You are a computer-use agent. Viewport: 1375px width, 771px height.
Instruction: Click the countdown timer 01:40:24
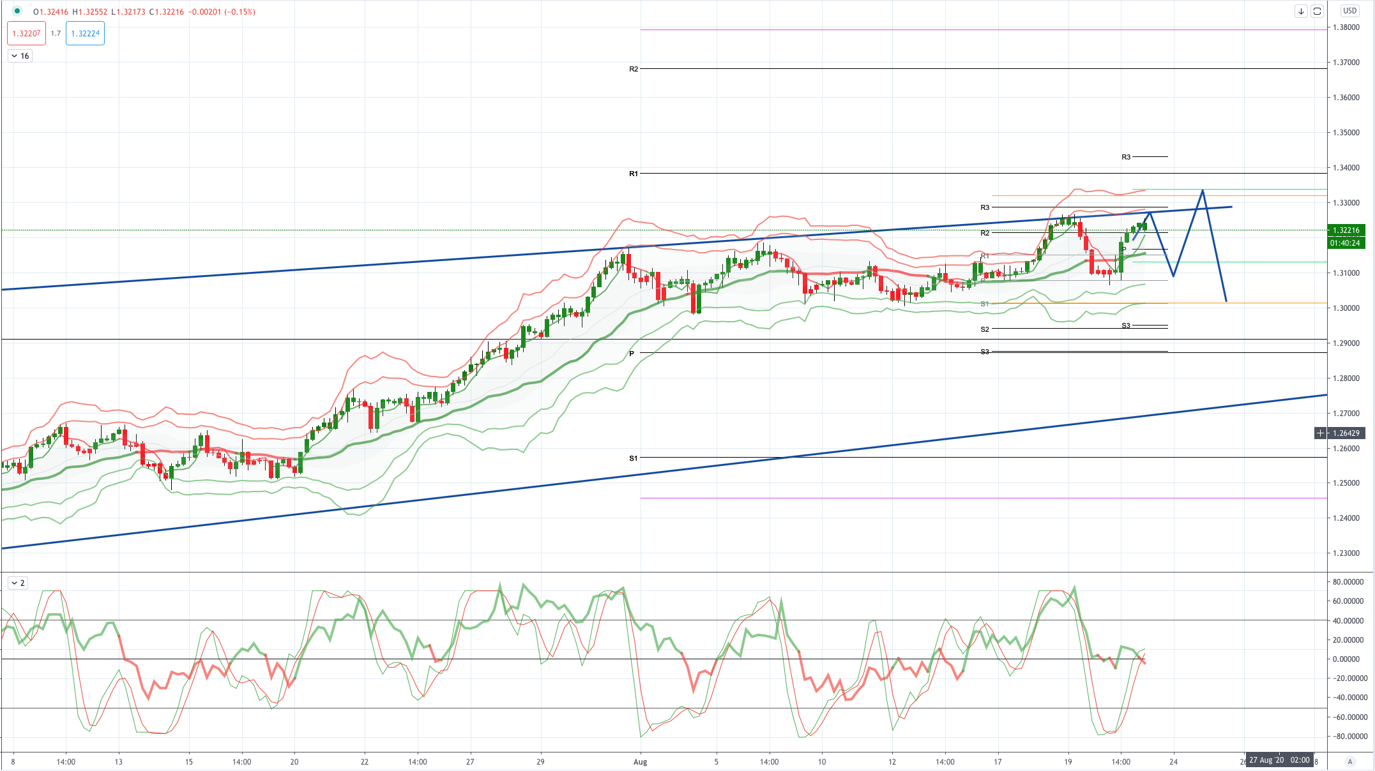pyautogui.click(x=1346, y=243)
